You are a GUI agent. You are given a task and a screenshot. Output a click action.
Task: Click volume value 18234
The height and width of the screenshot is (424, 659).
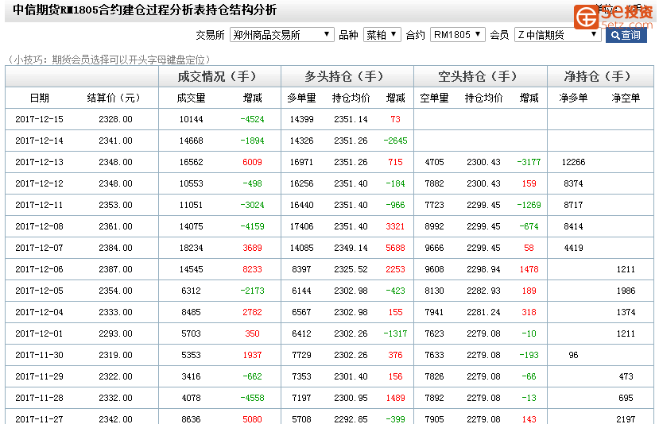click(x=192, y=248)
